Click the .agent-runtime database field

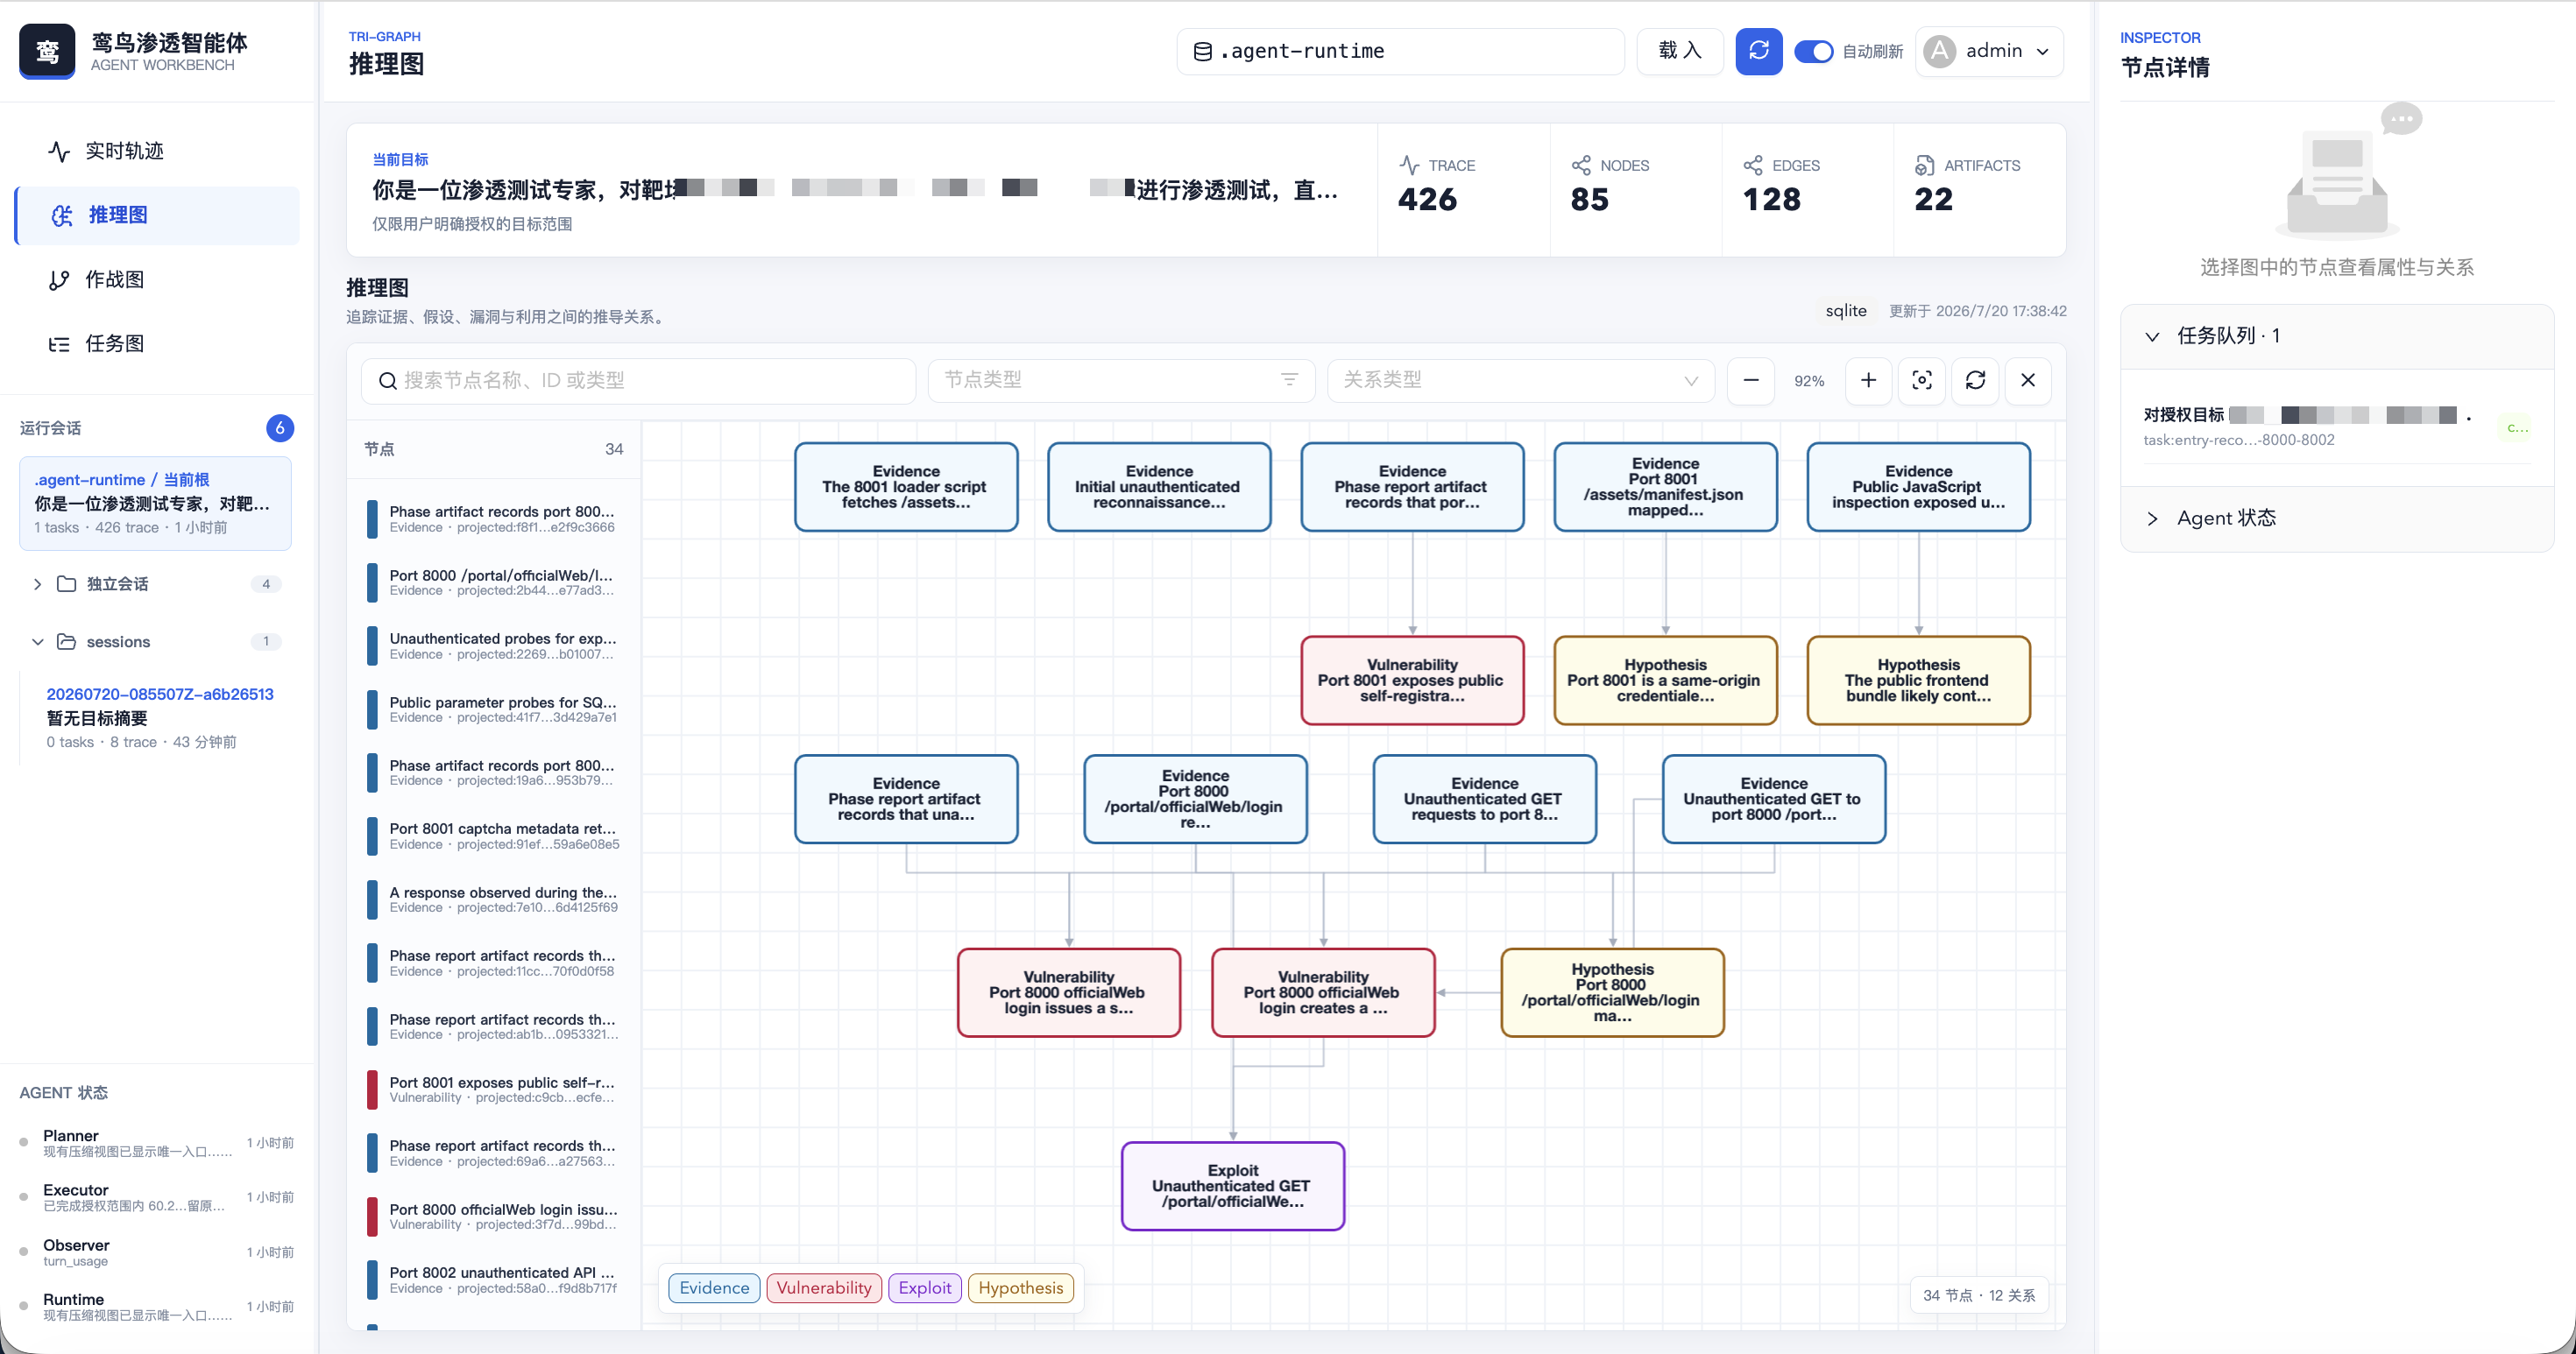[x=1400, y=51]
